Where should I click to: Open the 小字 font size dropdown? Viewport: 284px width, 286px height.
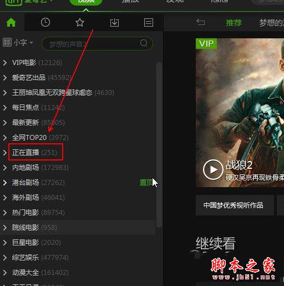point(18,43)
